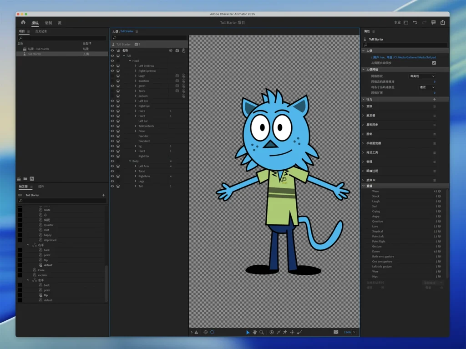466x349 pixels.
Task: Select the Zoom magnifier tool
Action: pyautogui.click(x=262, y=332)
